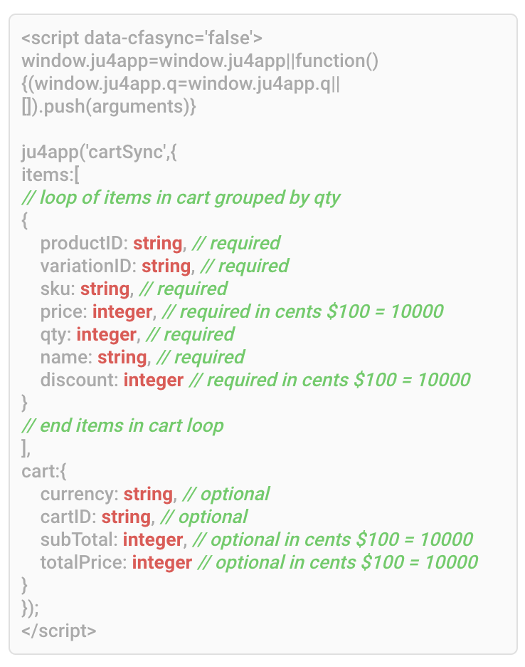Click the discount property line
Viewport: 525px width, 667px height.
click(x=255, y=380)
